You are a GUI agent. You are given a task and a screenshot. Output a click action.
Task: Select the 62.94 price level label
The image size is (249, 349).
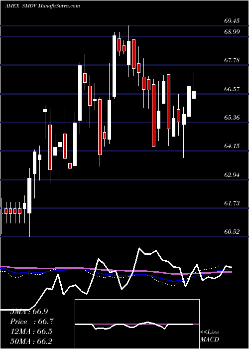(x=232, y=174)
